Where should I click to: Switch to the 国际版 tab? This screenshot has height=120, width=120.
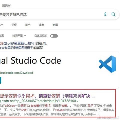(6, 6)
